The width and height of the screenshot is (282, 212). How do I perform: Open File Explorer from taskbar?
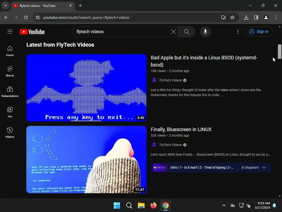pyautogui.click(x=141, y=205)
